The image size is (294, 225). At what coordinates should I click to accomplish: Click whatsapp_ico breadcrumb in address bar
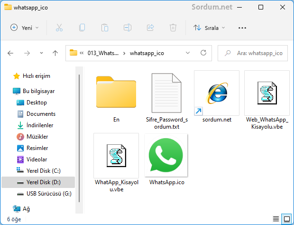[147, 53]
